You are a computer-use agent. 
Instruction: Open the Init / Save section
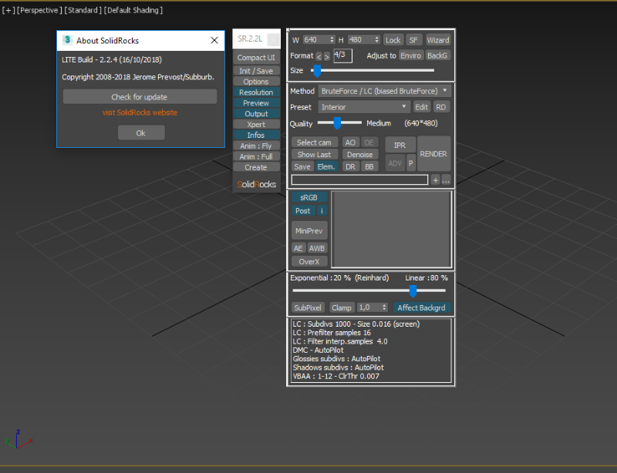point(256,71)
